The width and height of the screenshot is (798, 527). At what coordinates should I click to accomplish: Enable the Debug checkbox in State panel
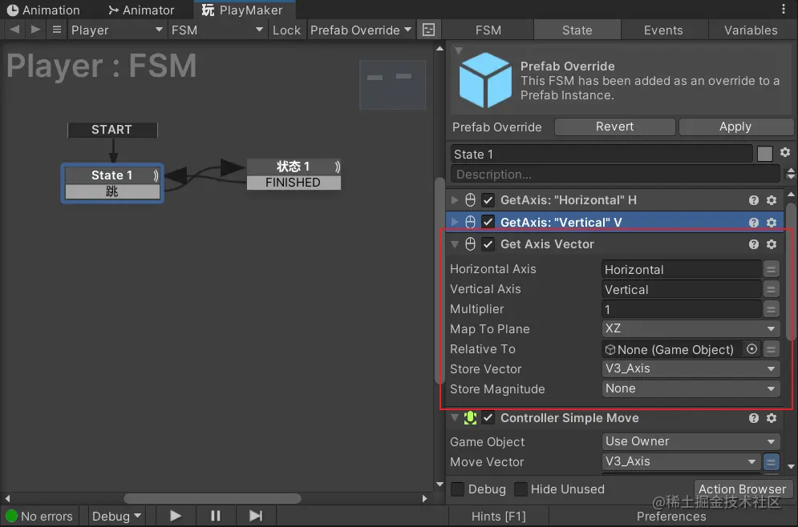point(457,489)
